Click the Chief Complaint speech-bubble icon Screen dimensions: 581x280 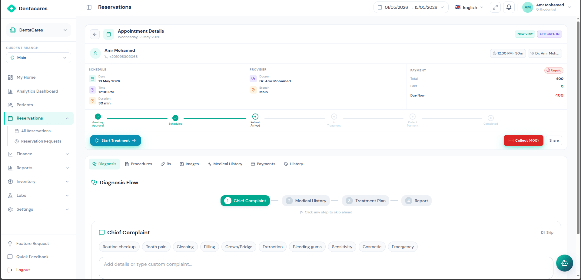102,233
